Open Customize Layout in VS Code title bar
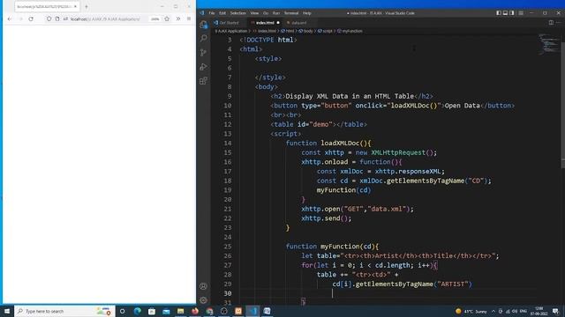 point(521,13)
